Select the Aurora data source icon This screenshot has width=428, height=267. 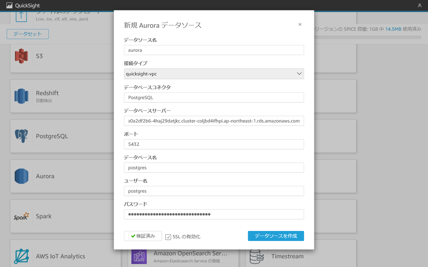pos(21,176)
